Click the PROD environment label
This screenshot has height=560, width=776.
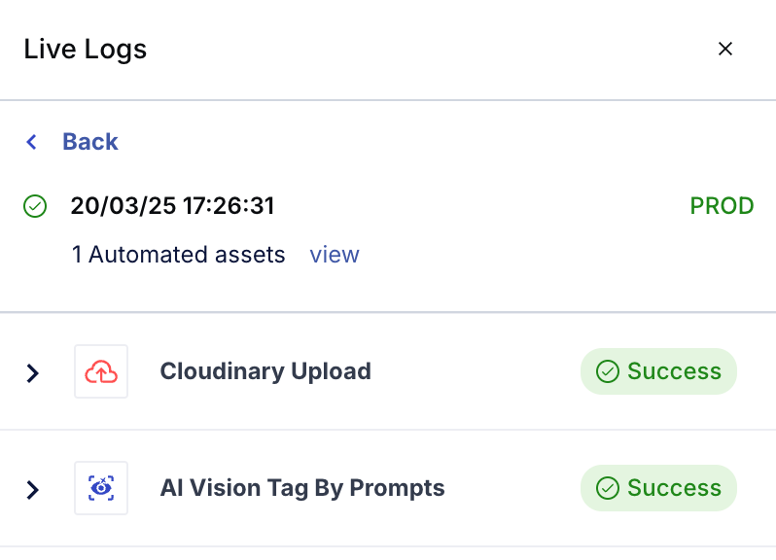pyautogui.click(x=722, y=206)
